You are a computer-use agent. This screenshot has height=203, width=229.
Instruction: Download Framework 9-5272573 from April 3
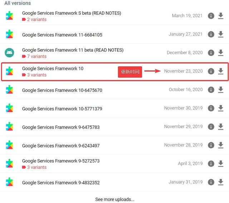click(x=220, y=163)
